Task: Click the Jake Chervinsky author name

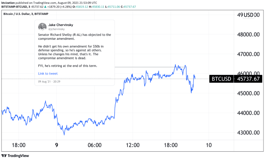Action: (61, 24)
